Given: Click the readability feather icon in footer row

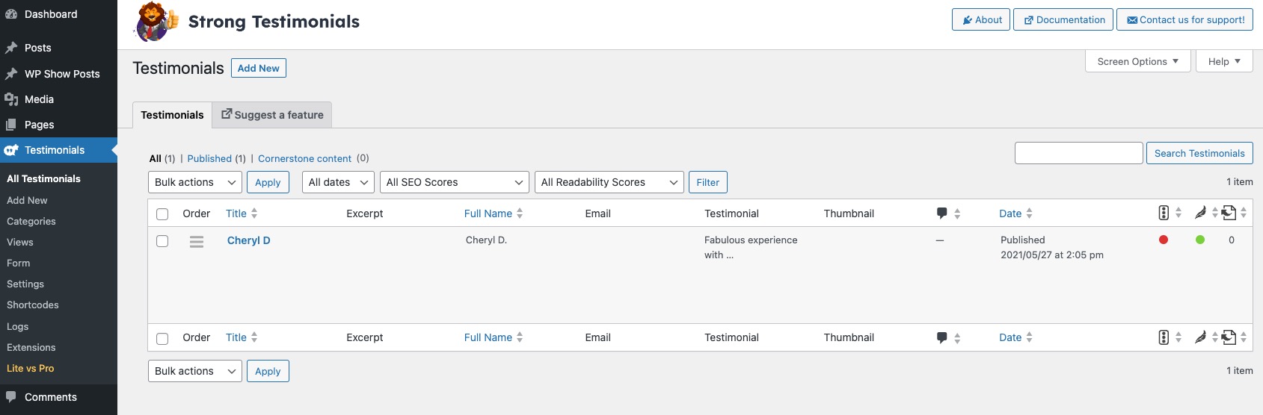Looking at the screenshot, I should (x=1200, y=337).
